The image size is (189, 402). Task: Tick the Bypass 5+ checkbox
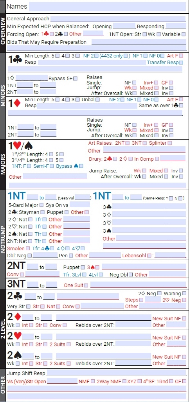pyautogui.click(x=76, y=79)
